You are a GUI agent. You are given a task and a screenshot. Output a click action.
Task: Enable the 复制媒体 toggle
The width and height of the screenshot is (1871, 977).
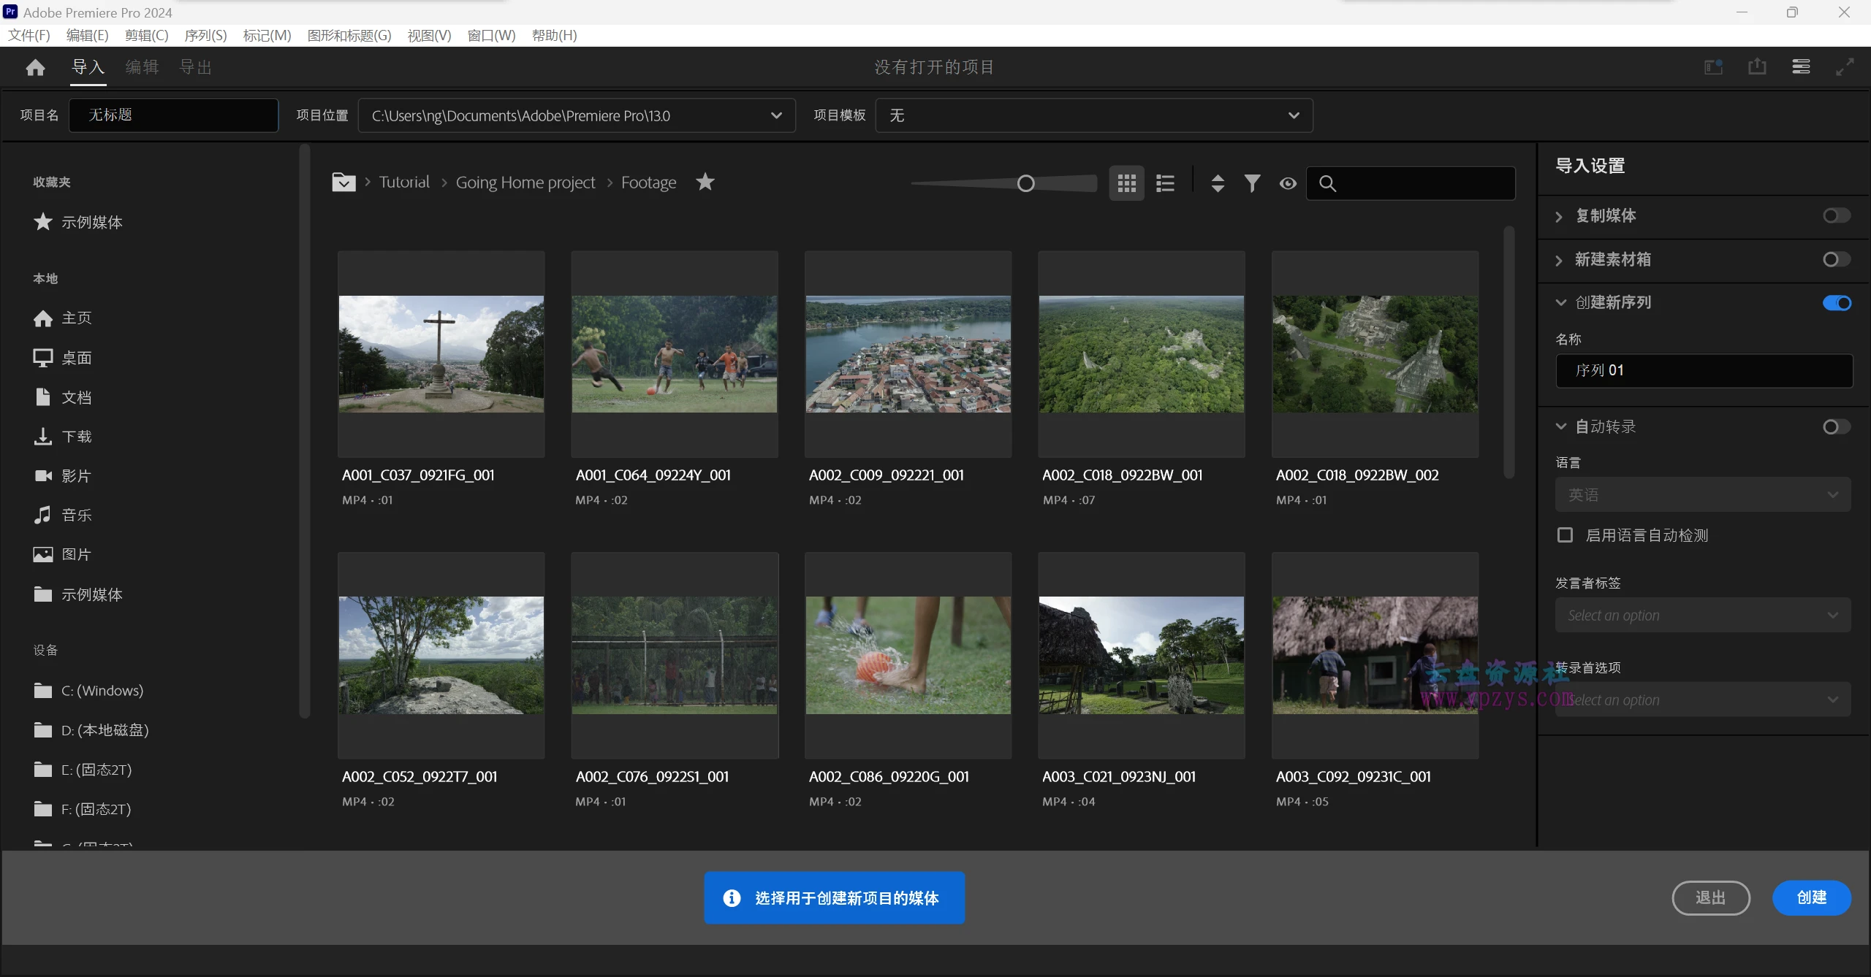point(1836,216)
